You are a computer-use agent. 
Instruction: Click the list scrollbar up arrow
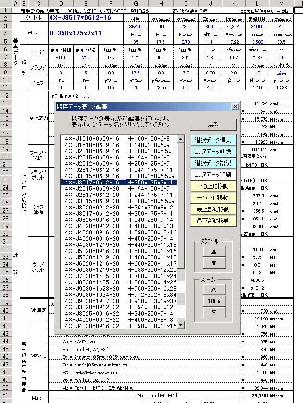[x=181, y=139]
